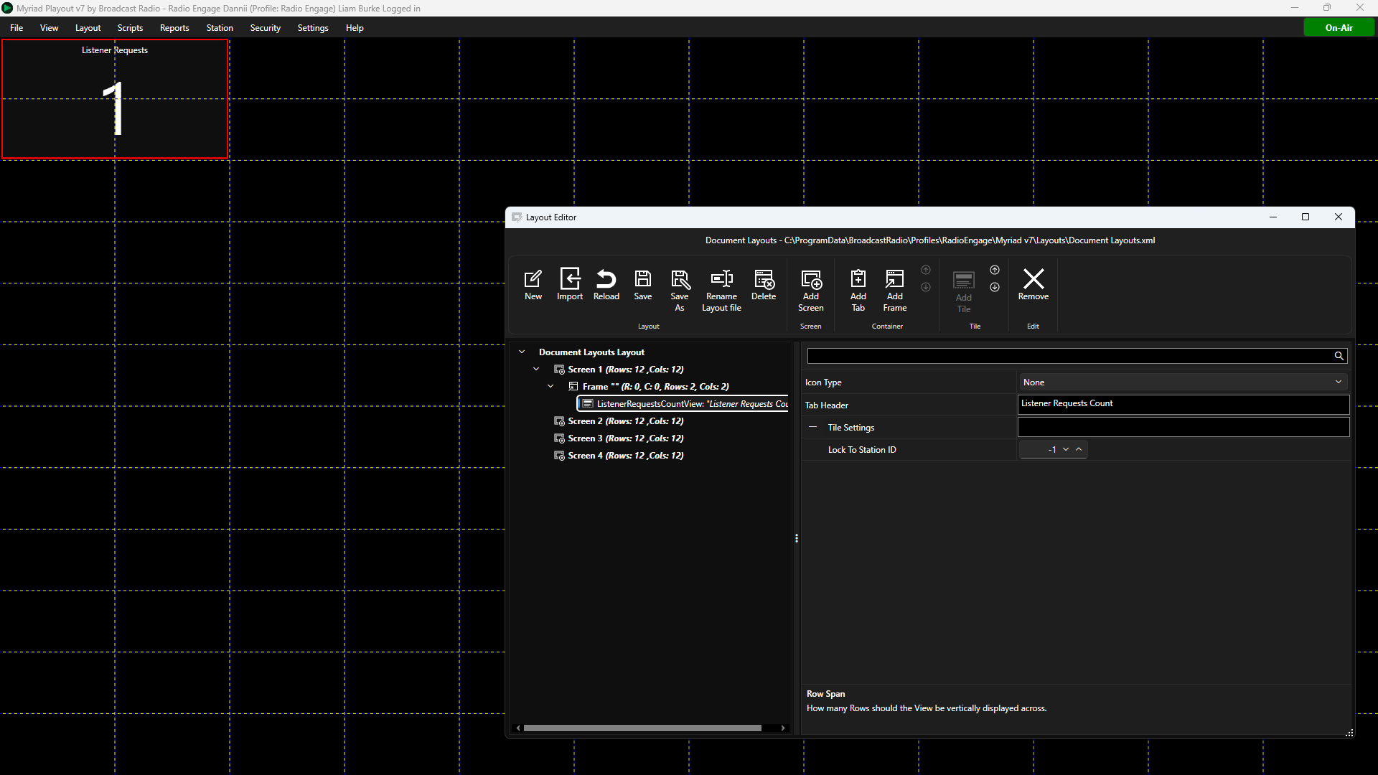This screenshot has height=775, width=1378.
Task: Click the tree panel horizontal scrollbar
Action: (642, 728)
